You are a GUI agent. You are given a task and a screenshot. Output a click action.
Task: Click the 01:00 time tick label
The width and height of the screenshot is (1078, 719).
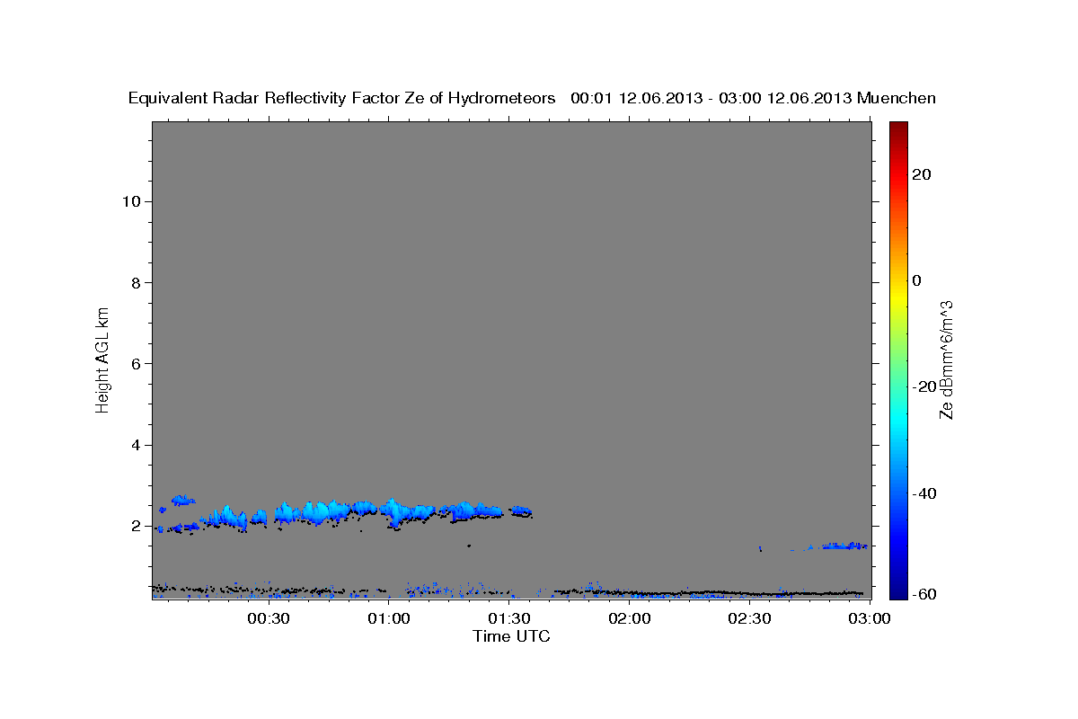(389, 618)
